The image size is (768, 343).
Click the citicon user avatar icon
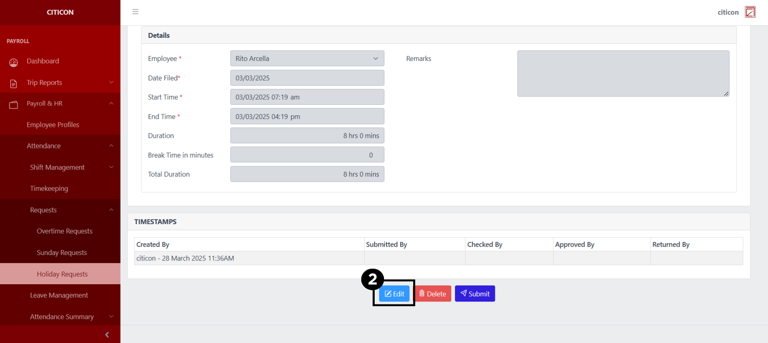[x=750, y=12]
